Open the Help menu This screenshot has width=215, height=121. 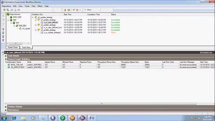coord(46,6)
